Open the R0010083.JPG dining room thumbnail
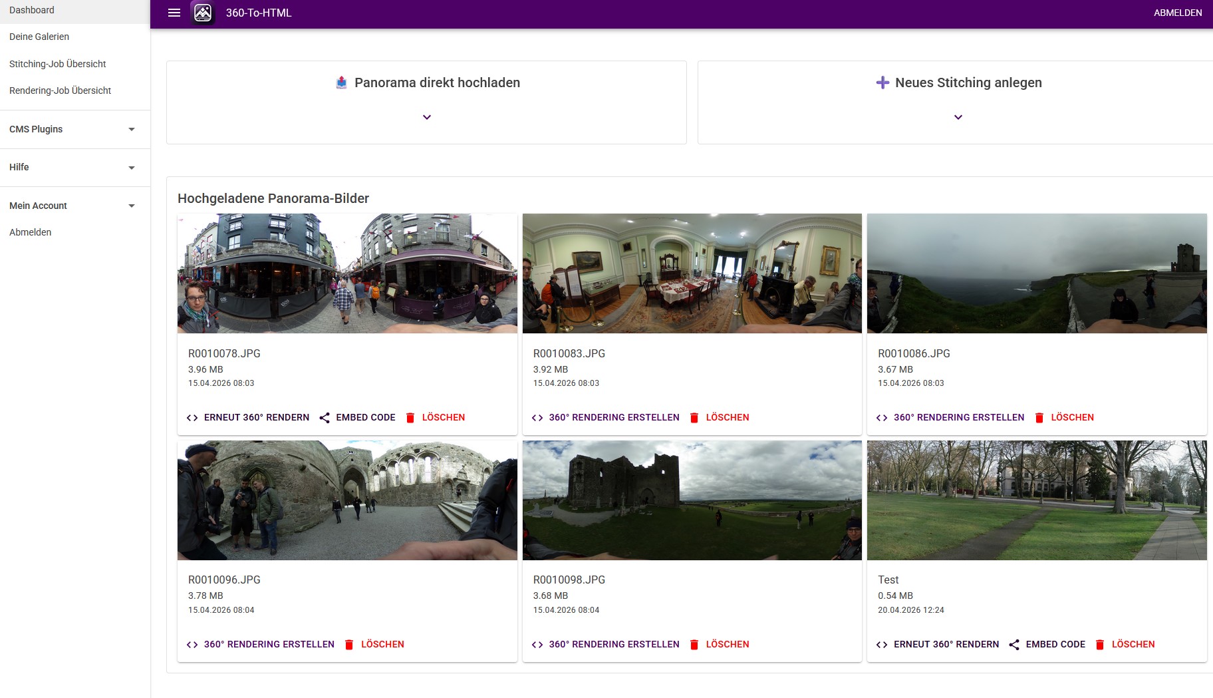The height and width of the screenshot is (698, 1213). [692, 273]
